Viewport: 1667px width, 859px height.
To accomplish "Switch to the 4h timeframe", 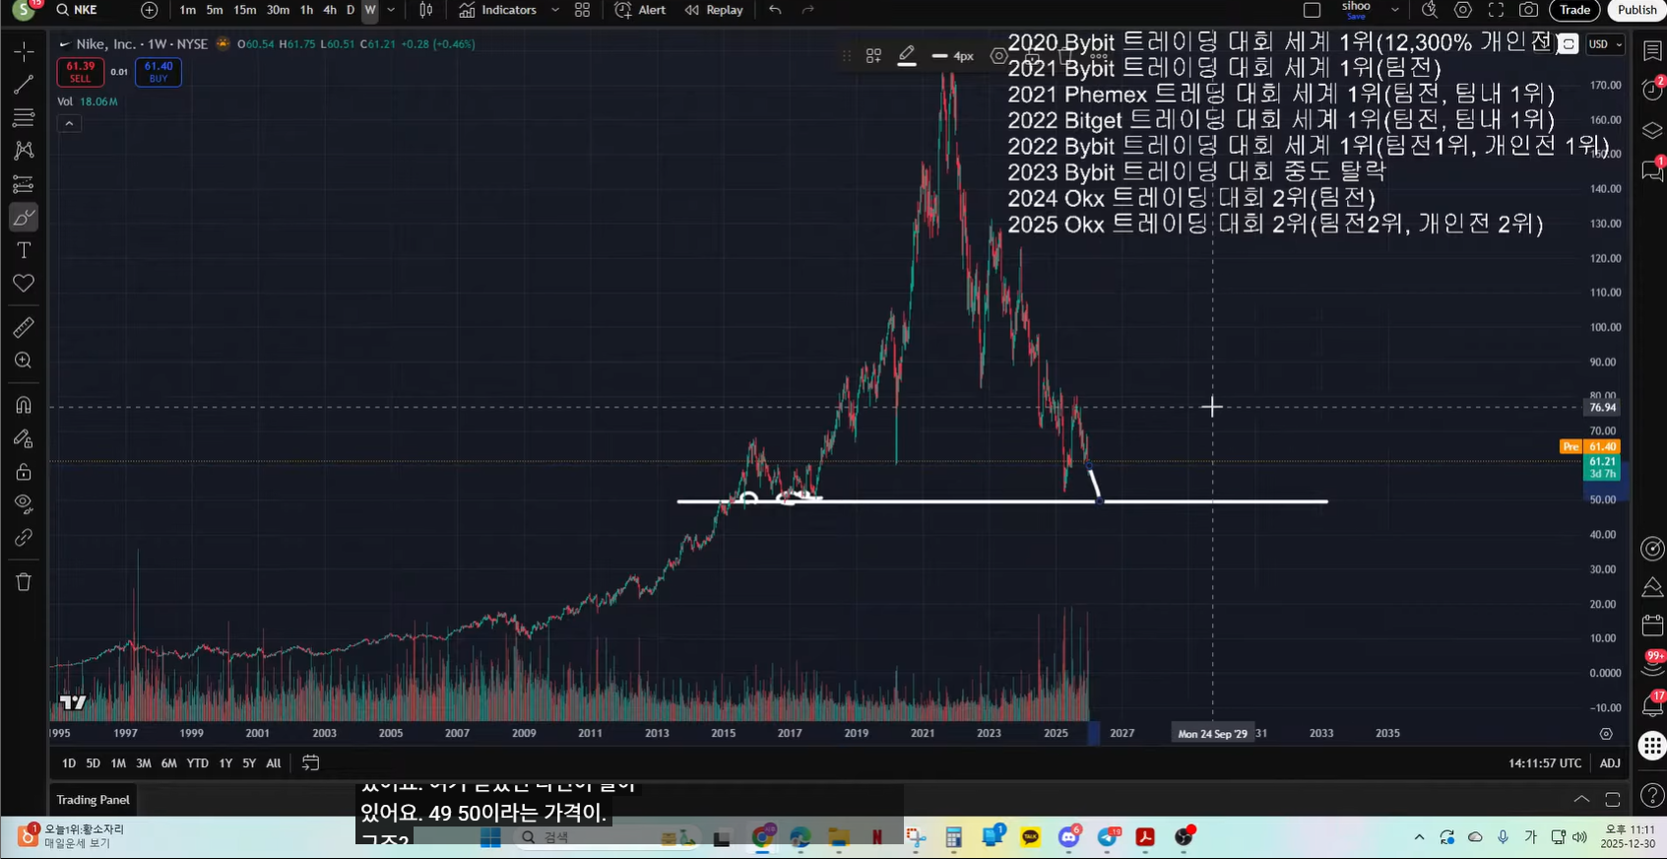I will pyautogui.click(x=330, y=10).
